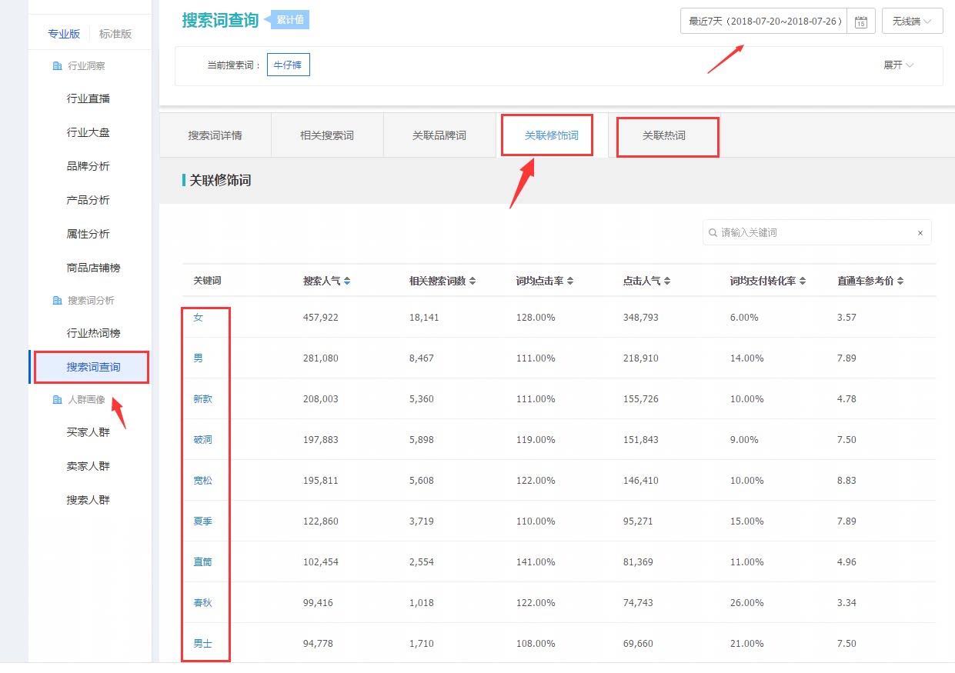Open 产品分析 in sidebar

(x=88, y=200)
